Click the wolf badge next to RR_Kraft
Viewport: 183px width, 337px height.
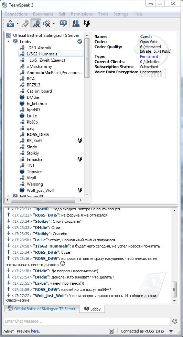pos(80,140)
